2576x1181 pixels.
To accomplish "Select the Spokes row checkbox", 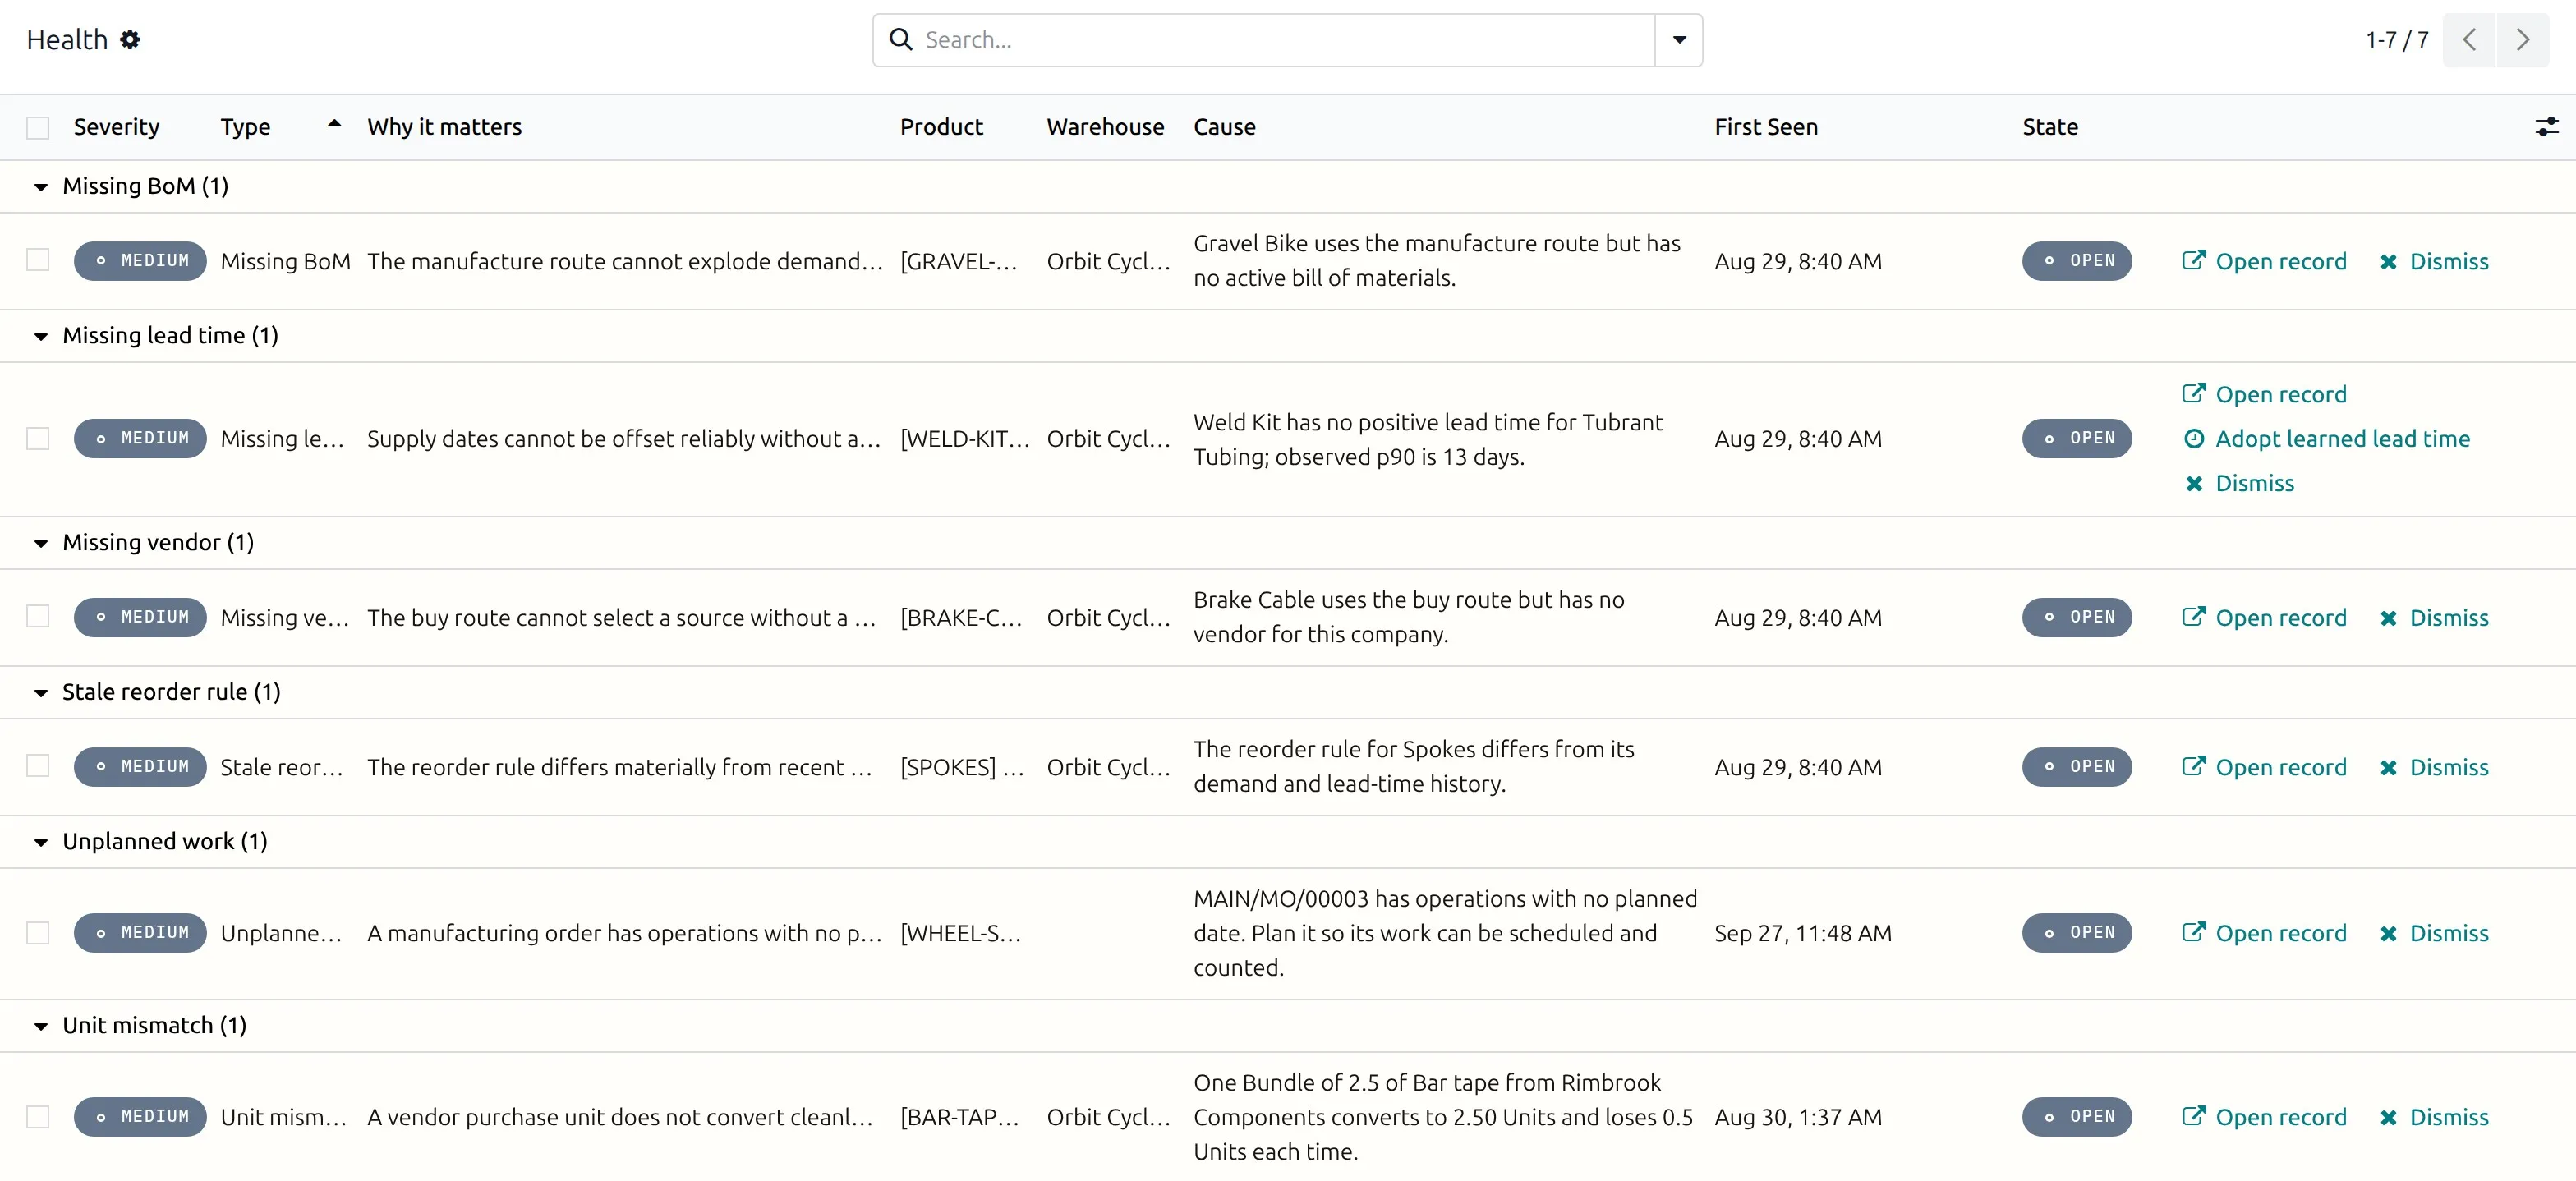I will tap(38, 766).
